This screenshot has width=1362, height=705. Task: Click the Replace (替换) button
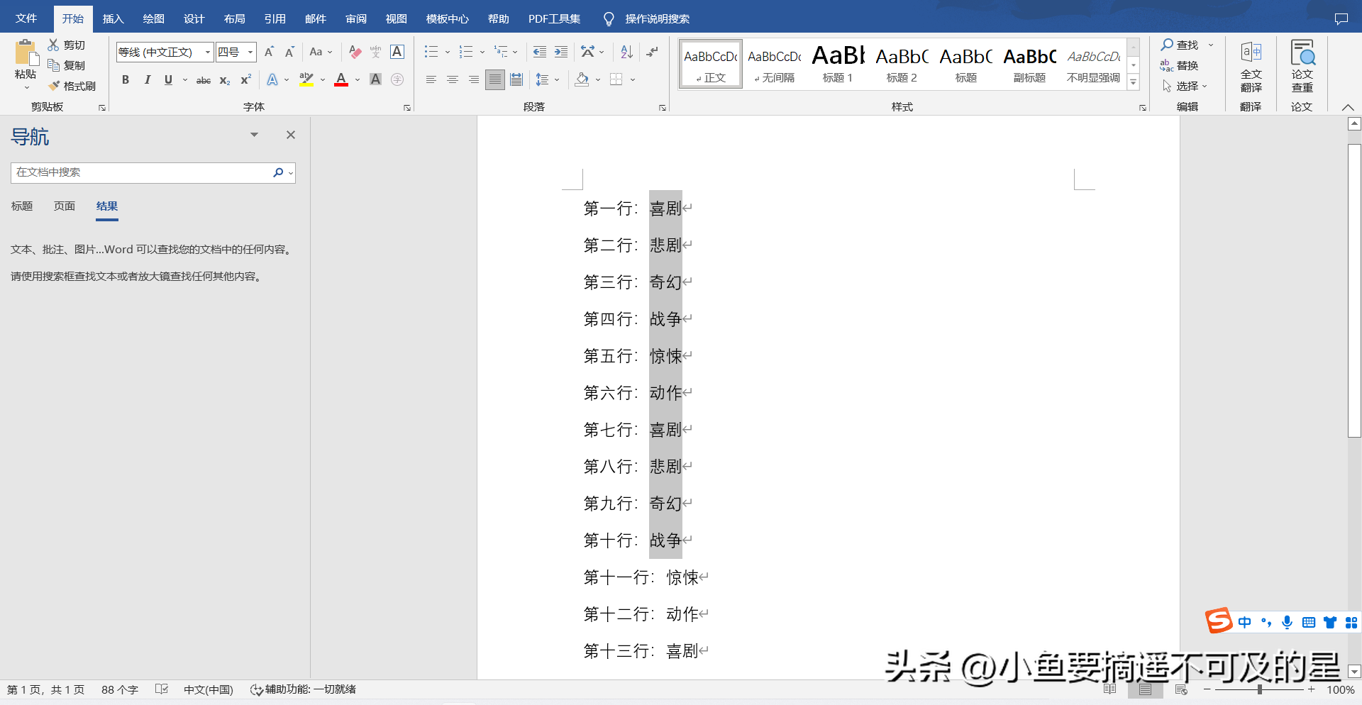(x=1180, y=65)
